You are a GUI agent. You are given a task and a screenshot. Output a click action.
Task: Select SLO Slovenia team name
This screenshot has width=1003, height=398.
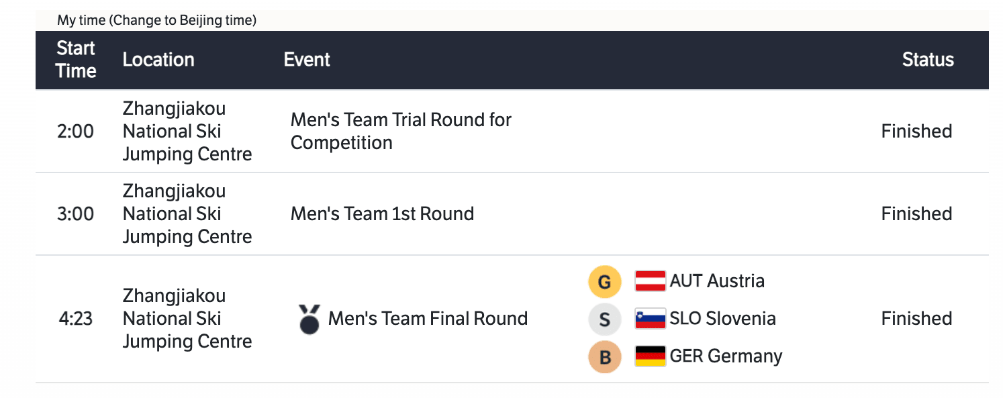[x=722, y=318]
